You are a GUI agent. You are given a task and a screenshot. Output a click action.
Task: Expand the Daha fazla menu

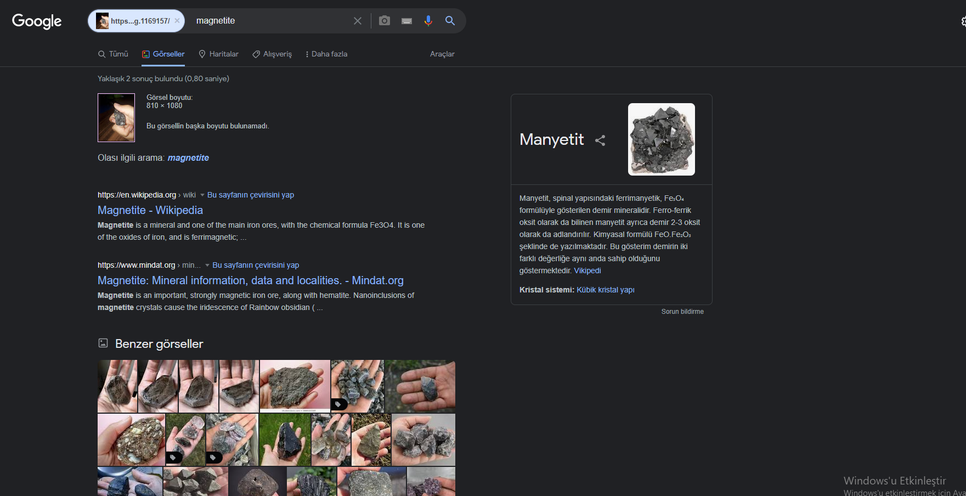[x=326, y=54]
